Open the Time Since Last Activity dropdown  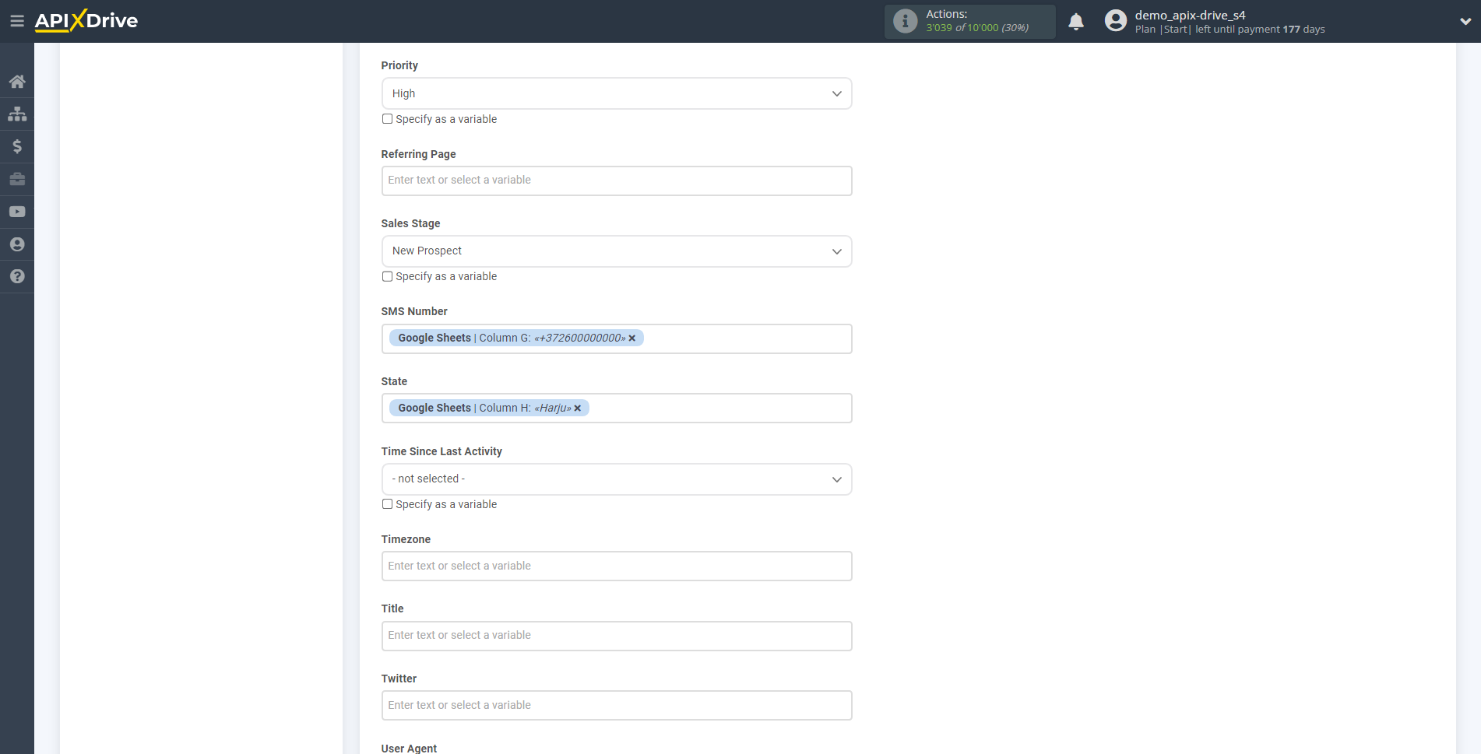coord(617,479)
